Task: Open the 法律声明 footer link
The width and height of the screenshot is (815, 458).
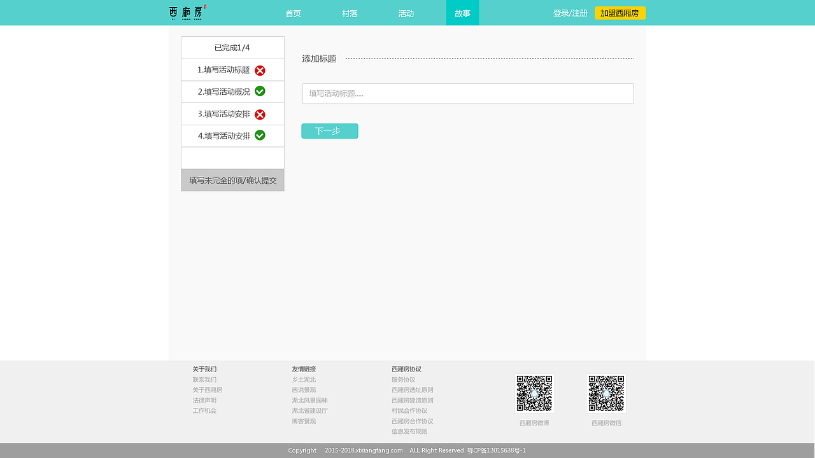Action: pyautogui.click(x=204, y=401)
